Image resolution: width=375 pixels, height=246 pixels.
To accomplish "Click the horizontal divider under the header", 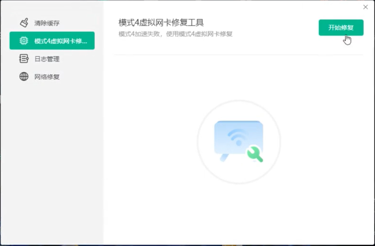I will tap(238, 54).
